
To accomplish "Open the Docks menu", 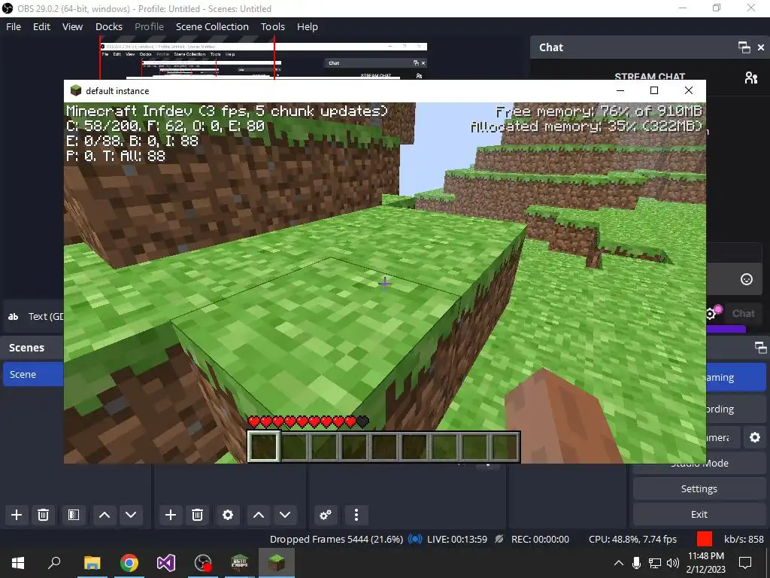I will pos(109,26).
